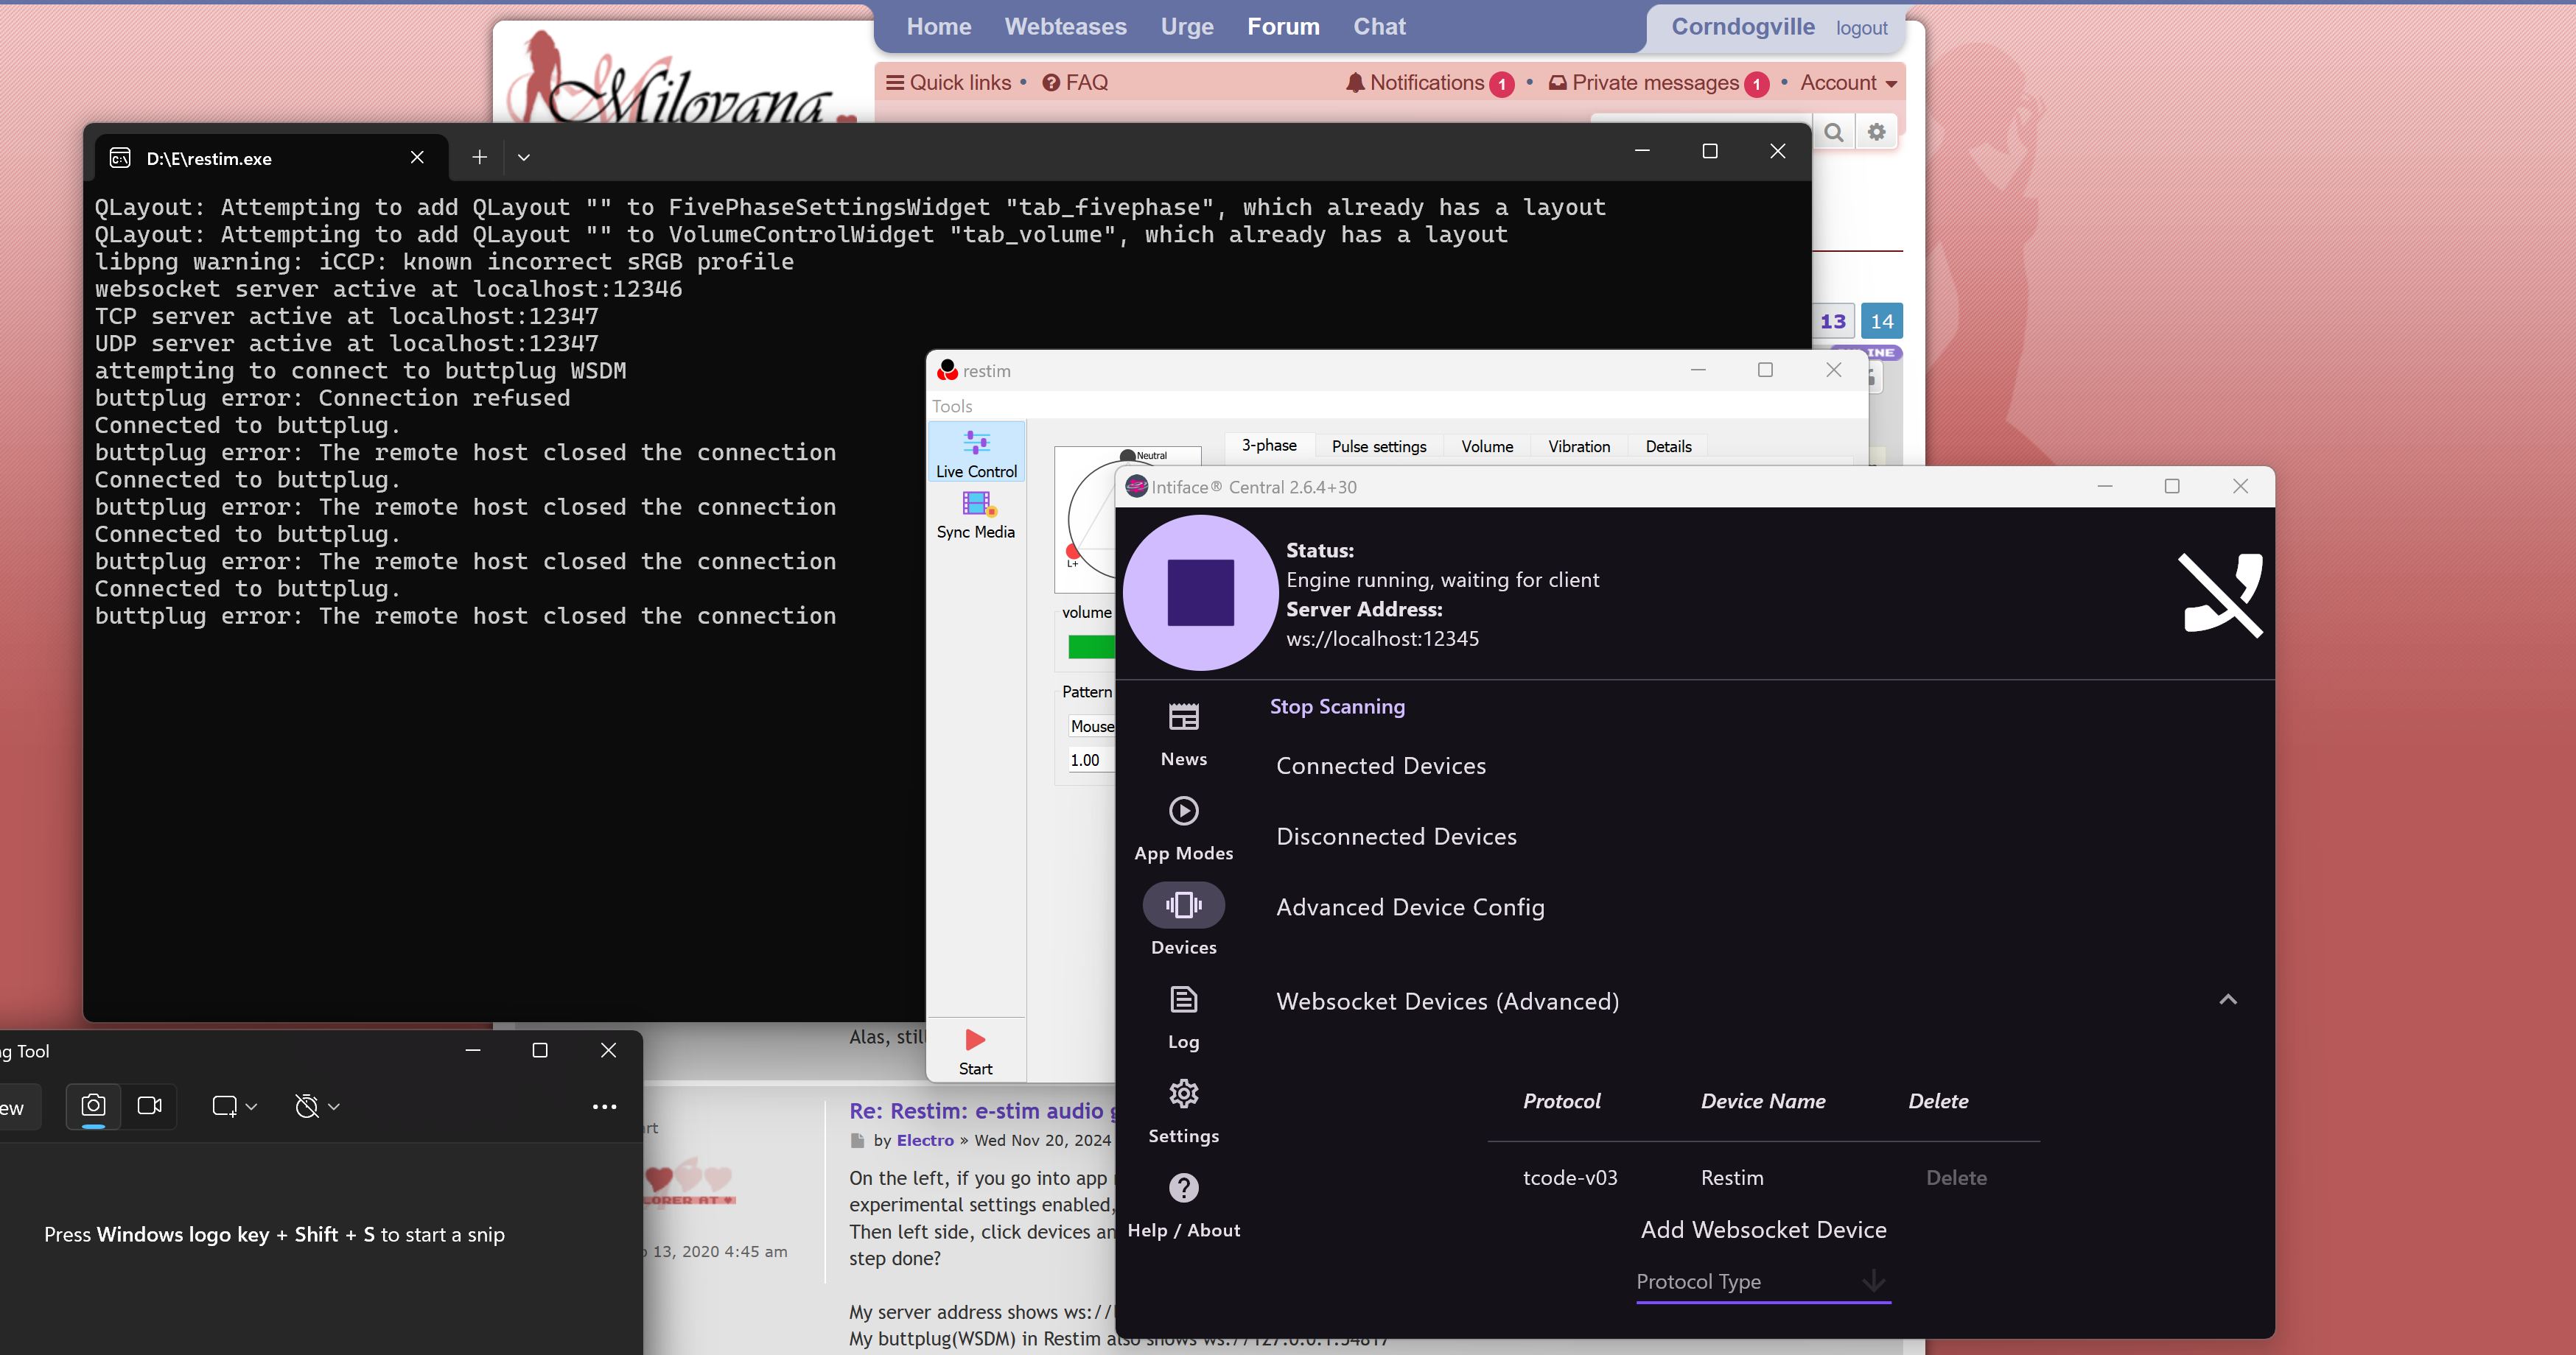Image resolution: width=2576 pixels, height=1355 pixels.
Task: Select Live Control in restim
Action: coord(976,453)
